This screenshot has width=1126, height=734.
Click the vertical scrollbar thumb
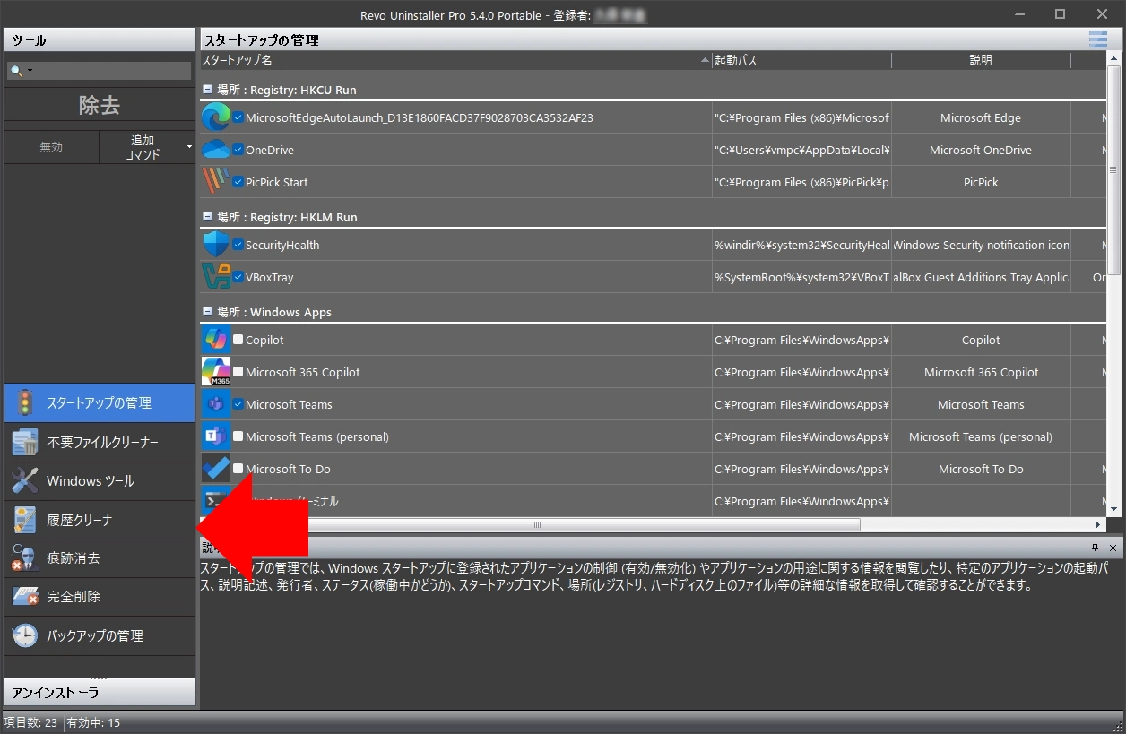[x=1114, y=170]
